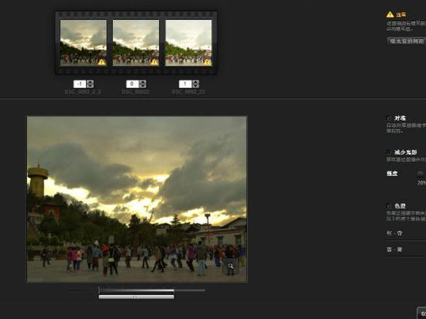Click warning icon on first filmstrip thumbnail
Screen dimensions: 426x319
101,62
